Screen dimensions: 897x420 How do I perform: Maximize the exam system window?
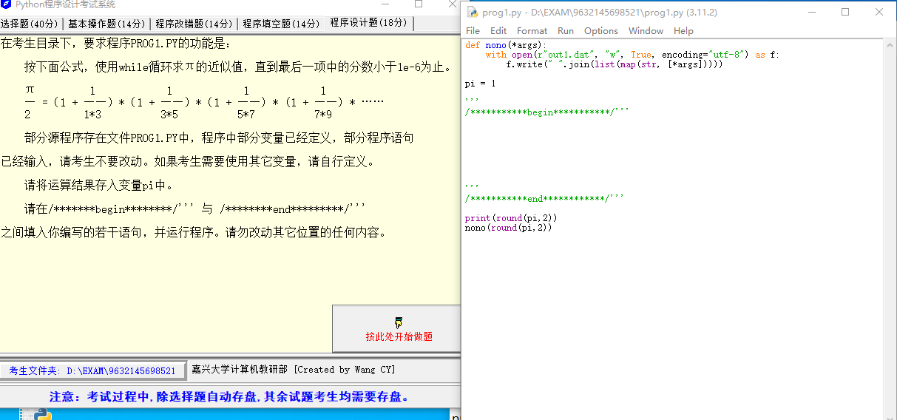pyautogui.click(x=419, y=4)
